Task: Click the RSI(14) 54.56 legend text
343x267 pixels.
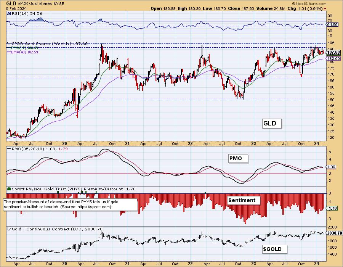Action: point(26,13)
